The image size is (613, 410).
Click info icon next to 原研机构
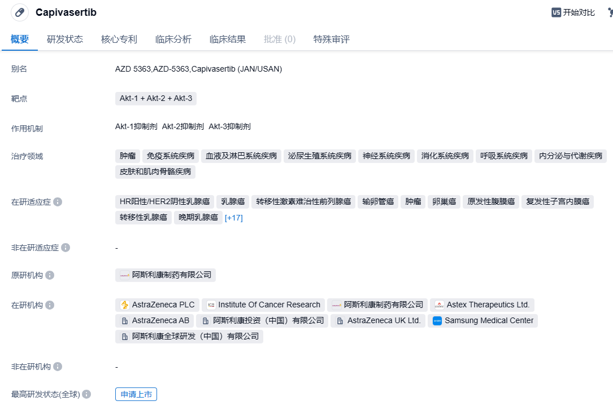50,275
